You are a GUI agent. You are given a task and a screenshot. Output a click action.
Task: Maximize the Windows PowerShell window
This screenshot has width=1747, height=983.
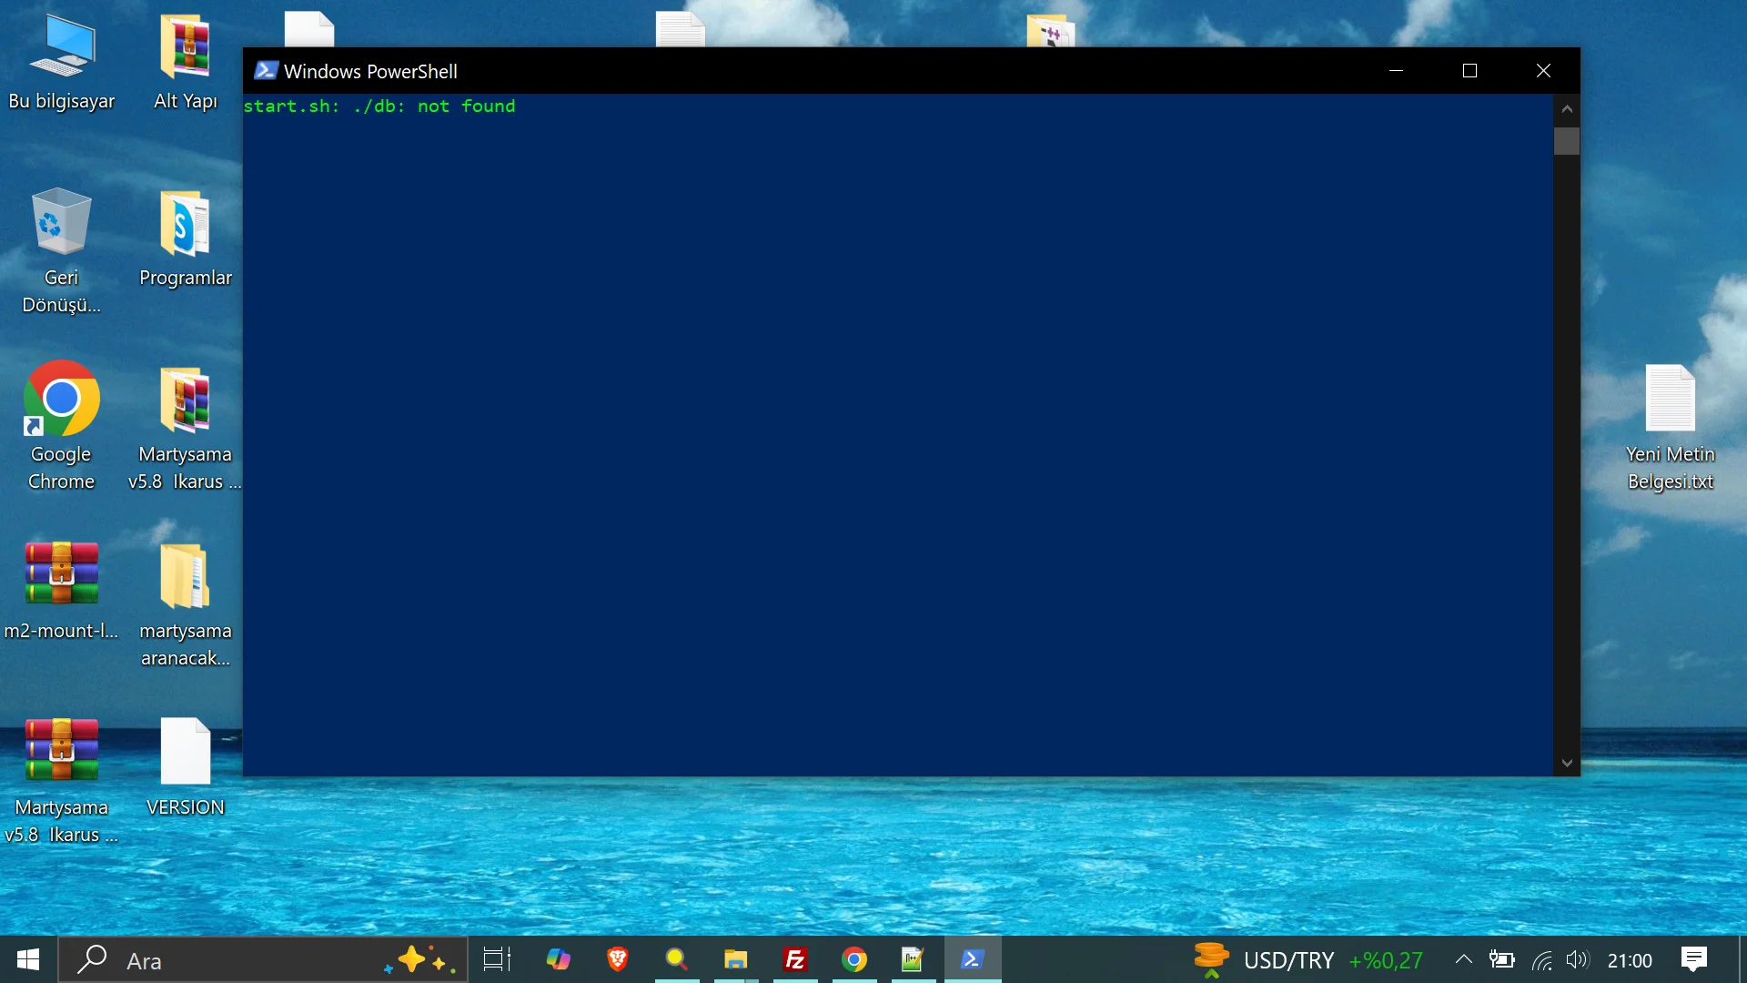coord(1469,70)
